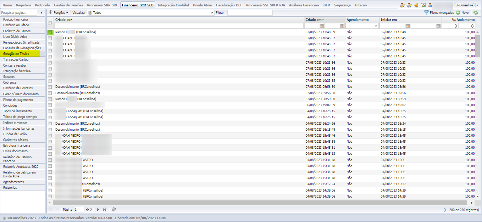
Task: Check the row created at 07/08/2023 13:48:39
Action: point(50,32)
